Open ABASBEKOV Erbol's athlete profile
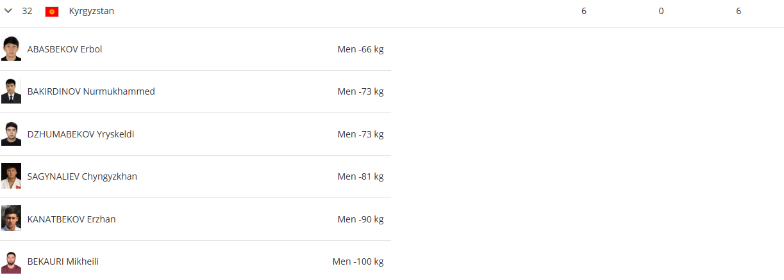Image resolution: width=784 pixels, height=280 pixels. (x=65, y=49)
